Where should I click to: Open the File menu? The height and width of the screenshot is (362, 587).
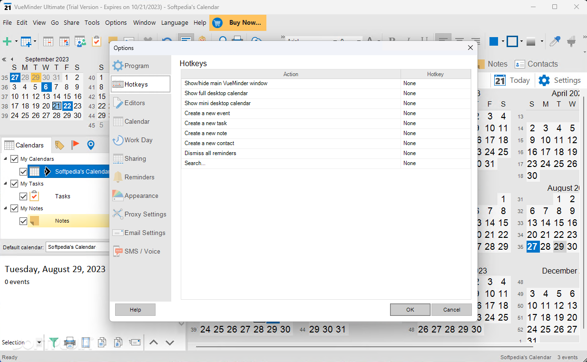tap(7, 22)
